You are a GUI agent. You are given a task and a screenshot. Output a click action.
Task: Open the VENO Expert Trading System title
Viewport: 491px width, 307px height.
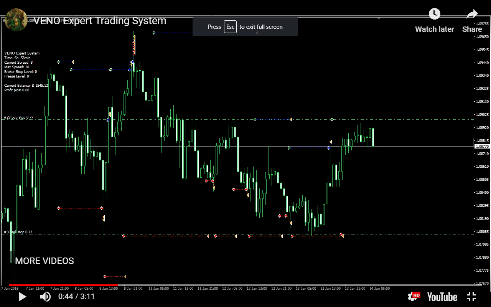(100, 21)
